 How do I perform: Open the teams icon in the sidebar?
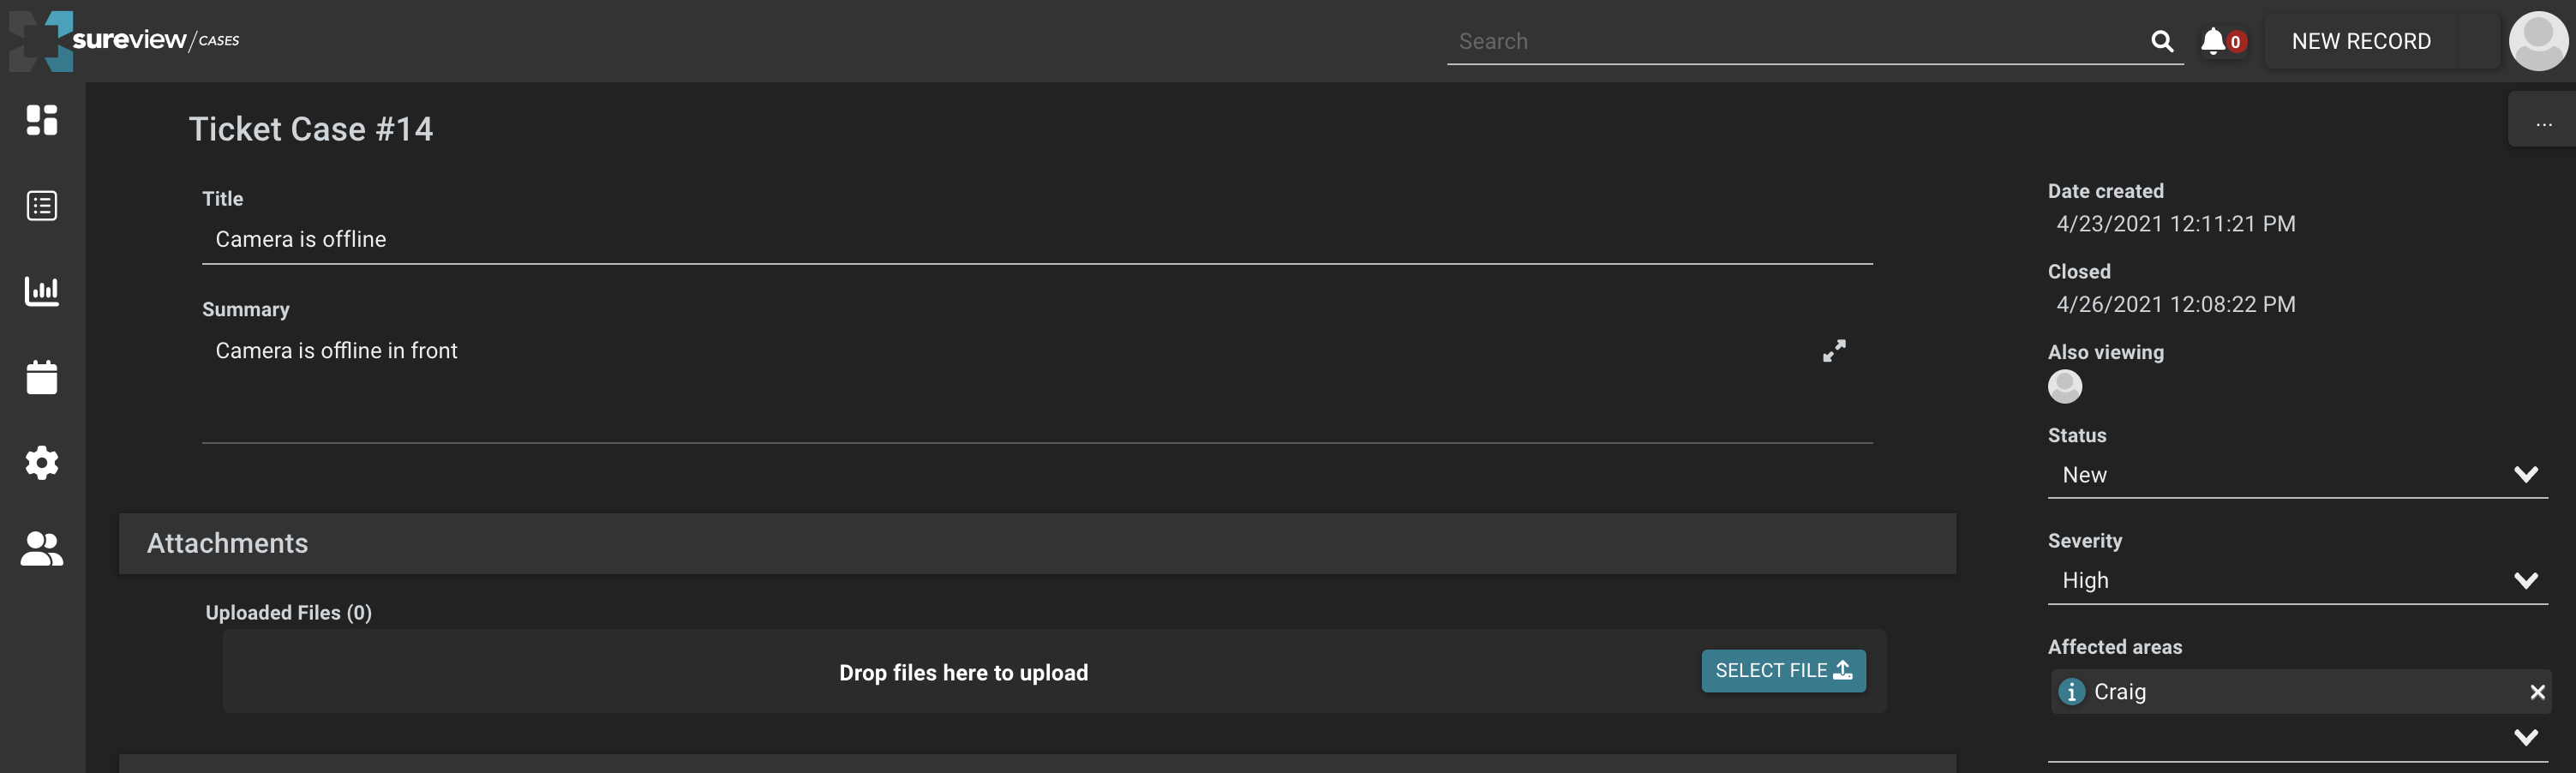coord(41,548)
